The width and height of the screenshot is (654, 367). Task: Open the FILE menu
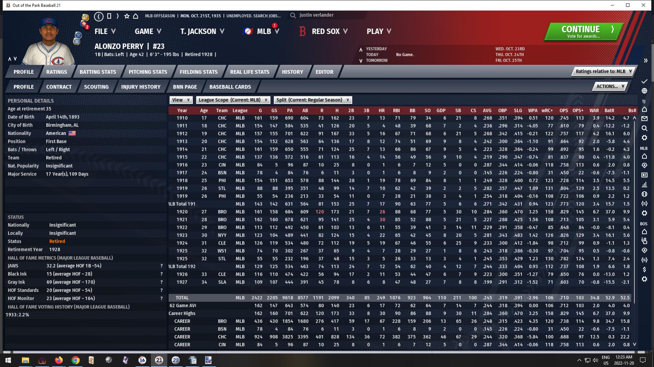click(x=105, y=31)
